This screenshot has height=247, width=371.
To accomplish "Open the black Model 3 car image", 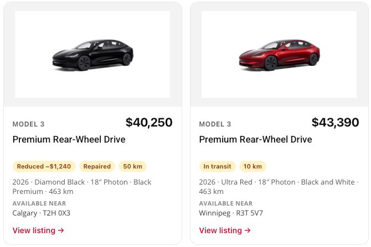I will point(92,54).
